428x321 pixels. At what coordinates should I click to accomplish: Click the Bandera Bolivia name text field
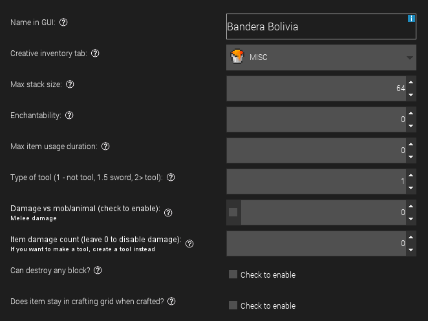(317, 27)
